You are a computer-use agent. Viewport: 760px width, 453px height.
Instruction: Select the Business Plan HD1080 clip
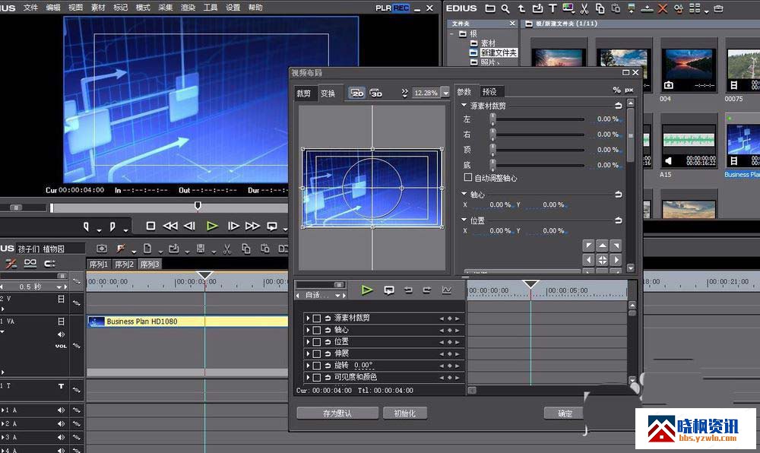pos(188,322)
